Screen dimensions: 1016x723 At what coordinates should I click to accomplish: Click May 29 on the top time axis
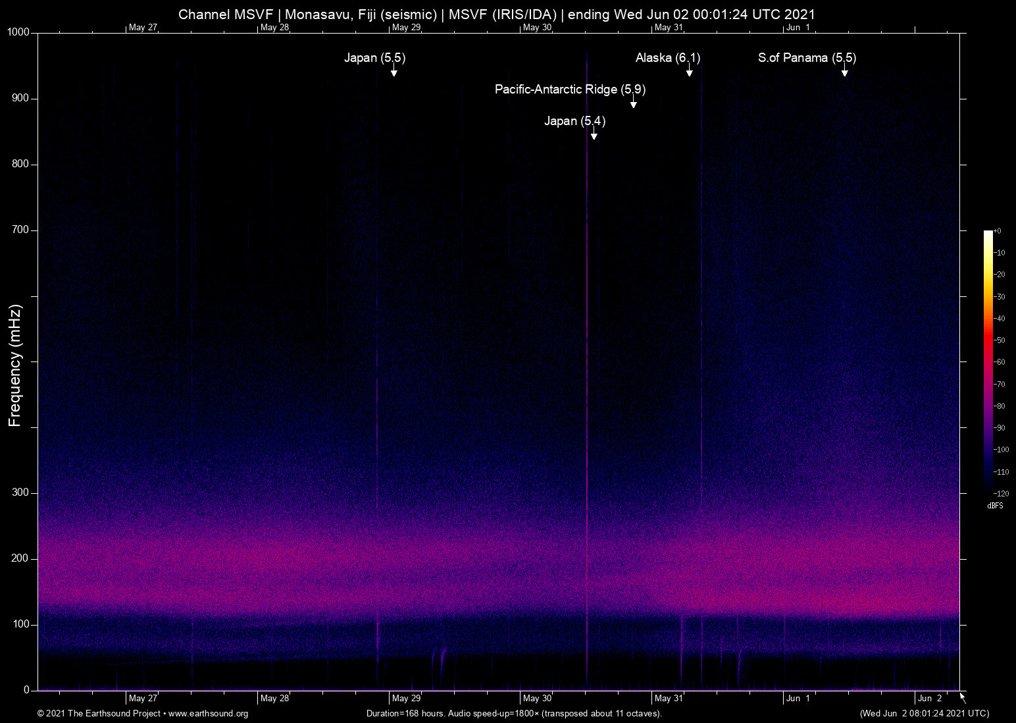click(406, 28)
